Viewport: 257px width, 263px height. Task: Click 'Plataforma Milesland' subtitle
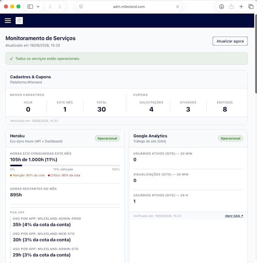coord(26,82)
